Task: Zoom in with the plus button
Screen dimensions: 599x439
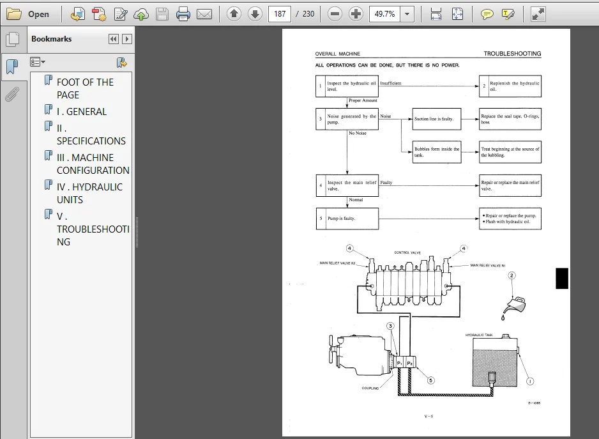Action: pos(356,14)
